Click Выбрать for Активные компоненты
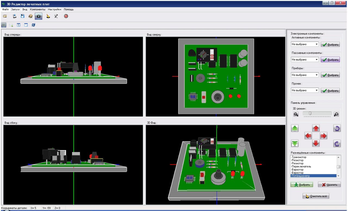The height and width of the screenshot is (211, 348). click(x=330, y=45)
